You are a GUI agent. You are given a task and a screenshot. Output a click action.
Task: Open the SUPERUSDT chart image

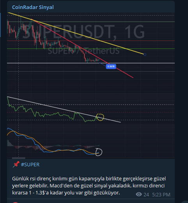[91, 85]
